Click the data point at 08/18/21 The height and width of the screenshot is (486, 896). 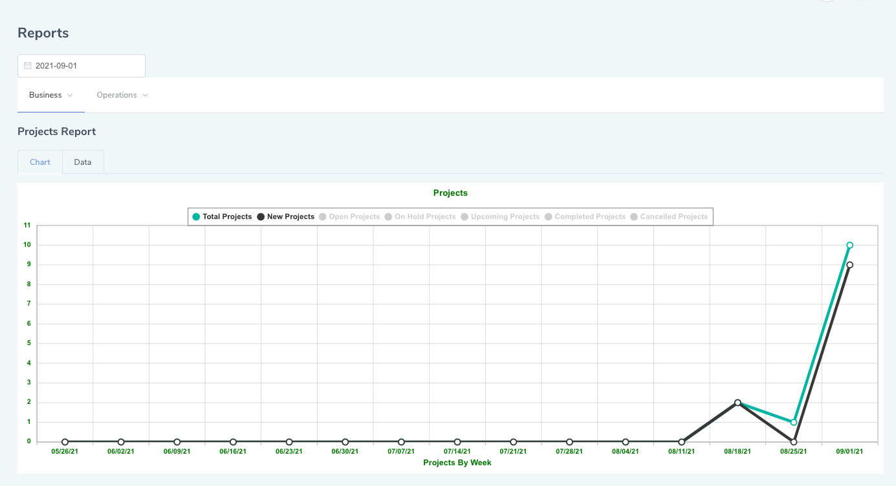click(738, 403)
